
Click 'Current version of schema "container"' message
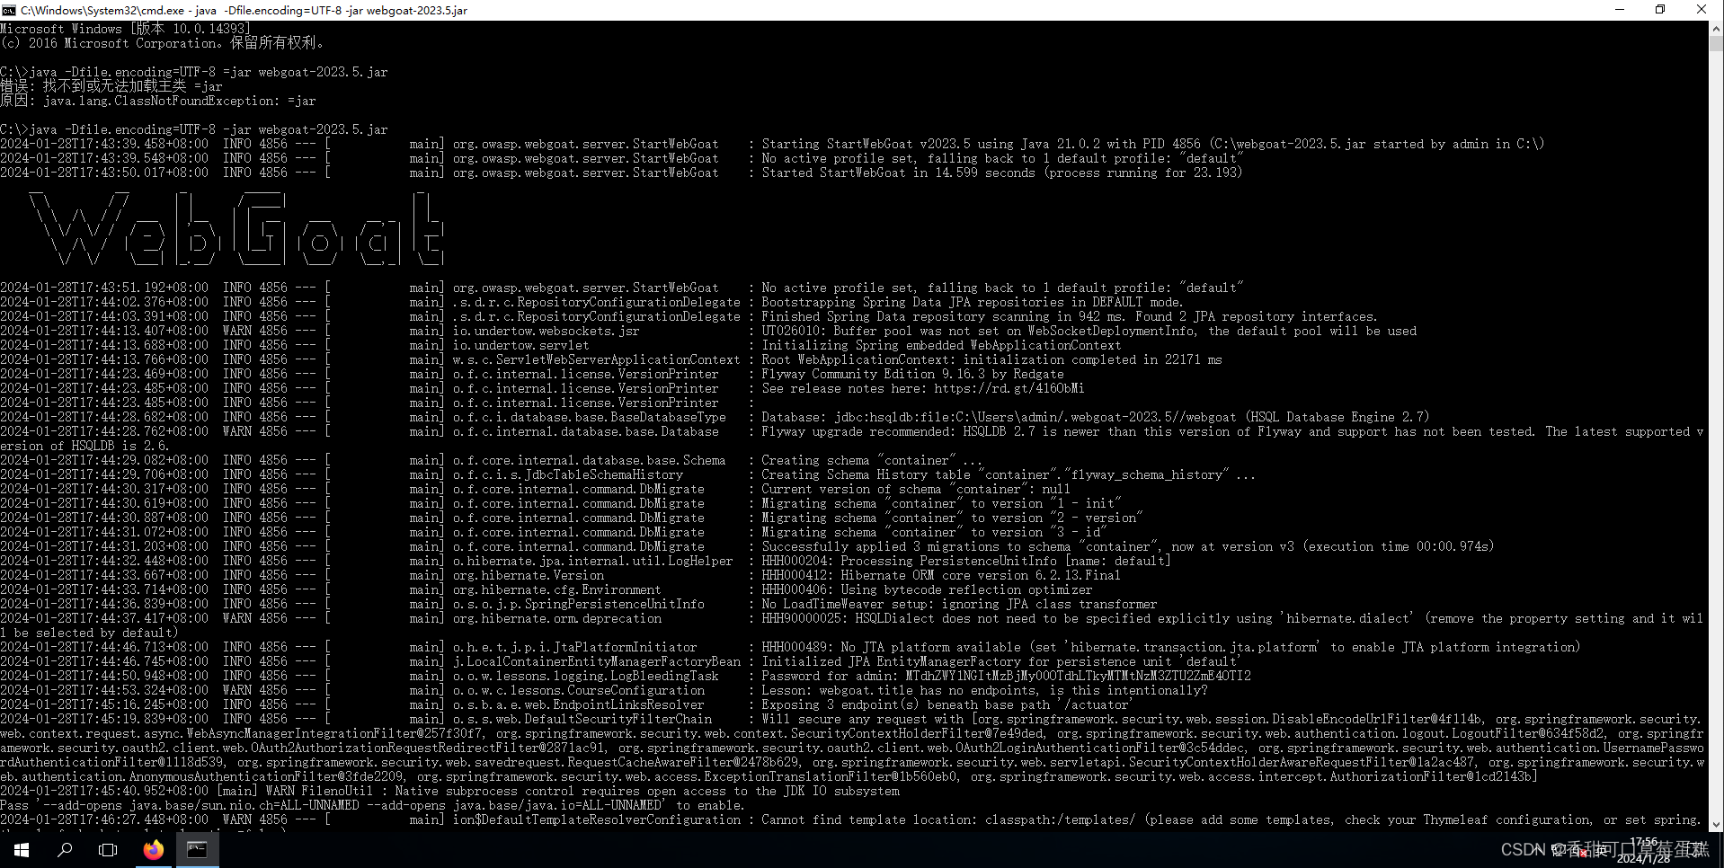tap(916, 489)
